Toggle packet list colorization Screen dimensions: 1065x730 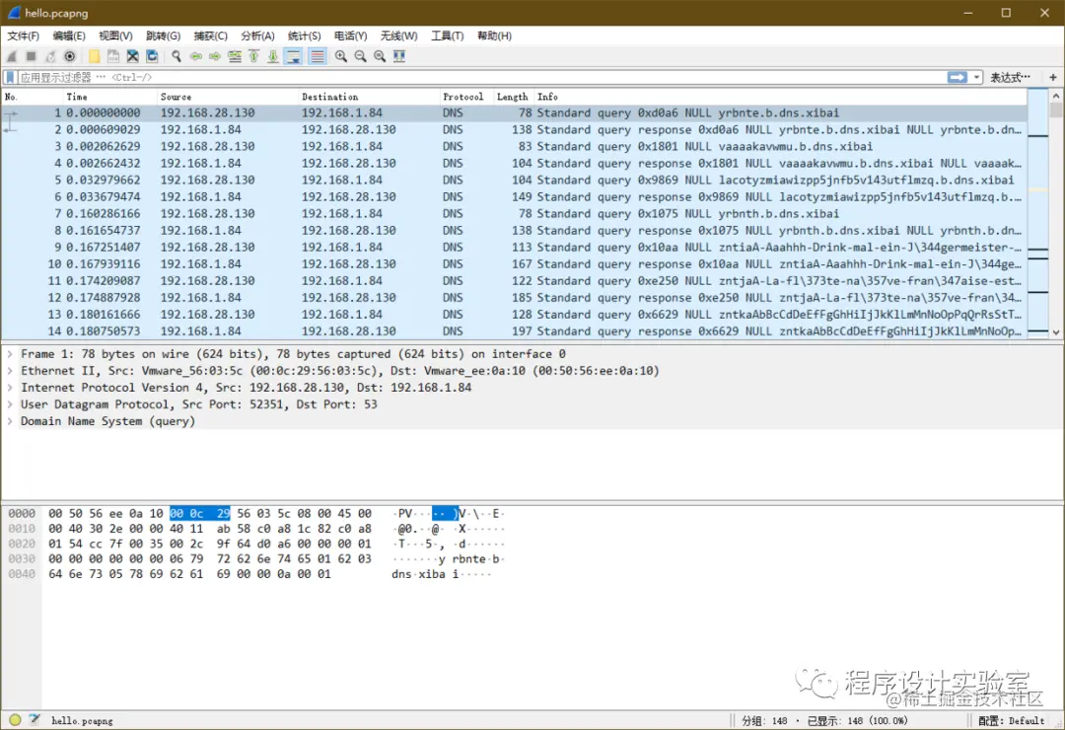[x=317, y=56]
